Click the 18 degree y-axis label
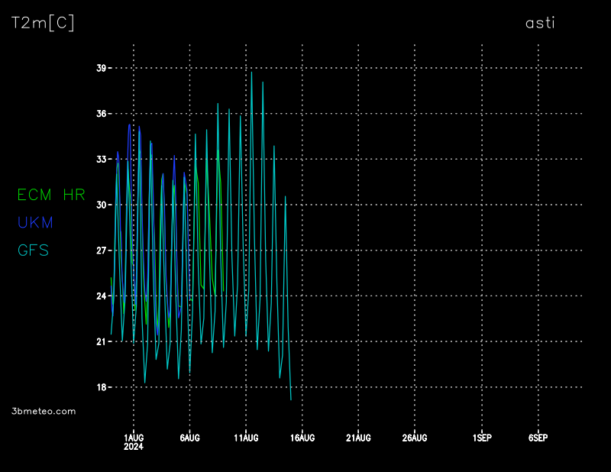Screen dimensions: 611x472 pyautogui.click(x=102, y=387)
